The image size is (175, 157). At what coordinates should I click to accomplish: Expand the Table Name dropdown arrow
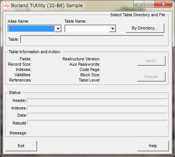(112, 29)
